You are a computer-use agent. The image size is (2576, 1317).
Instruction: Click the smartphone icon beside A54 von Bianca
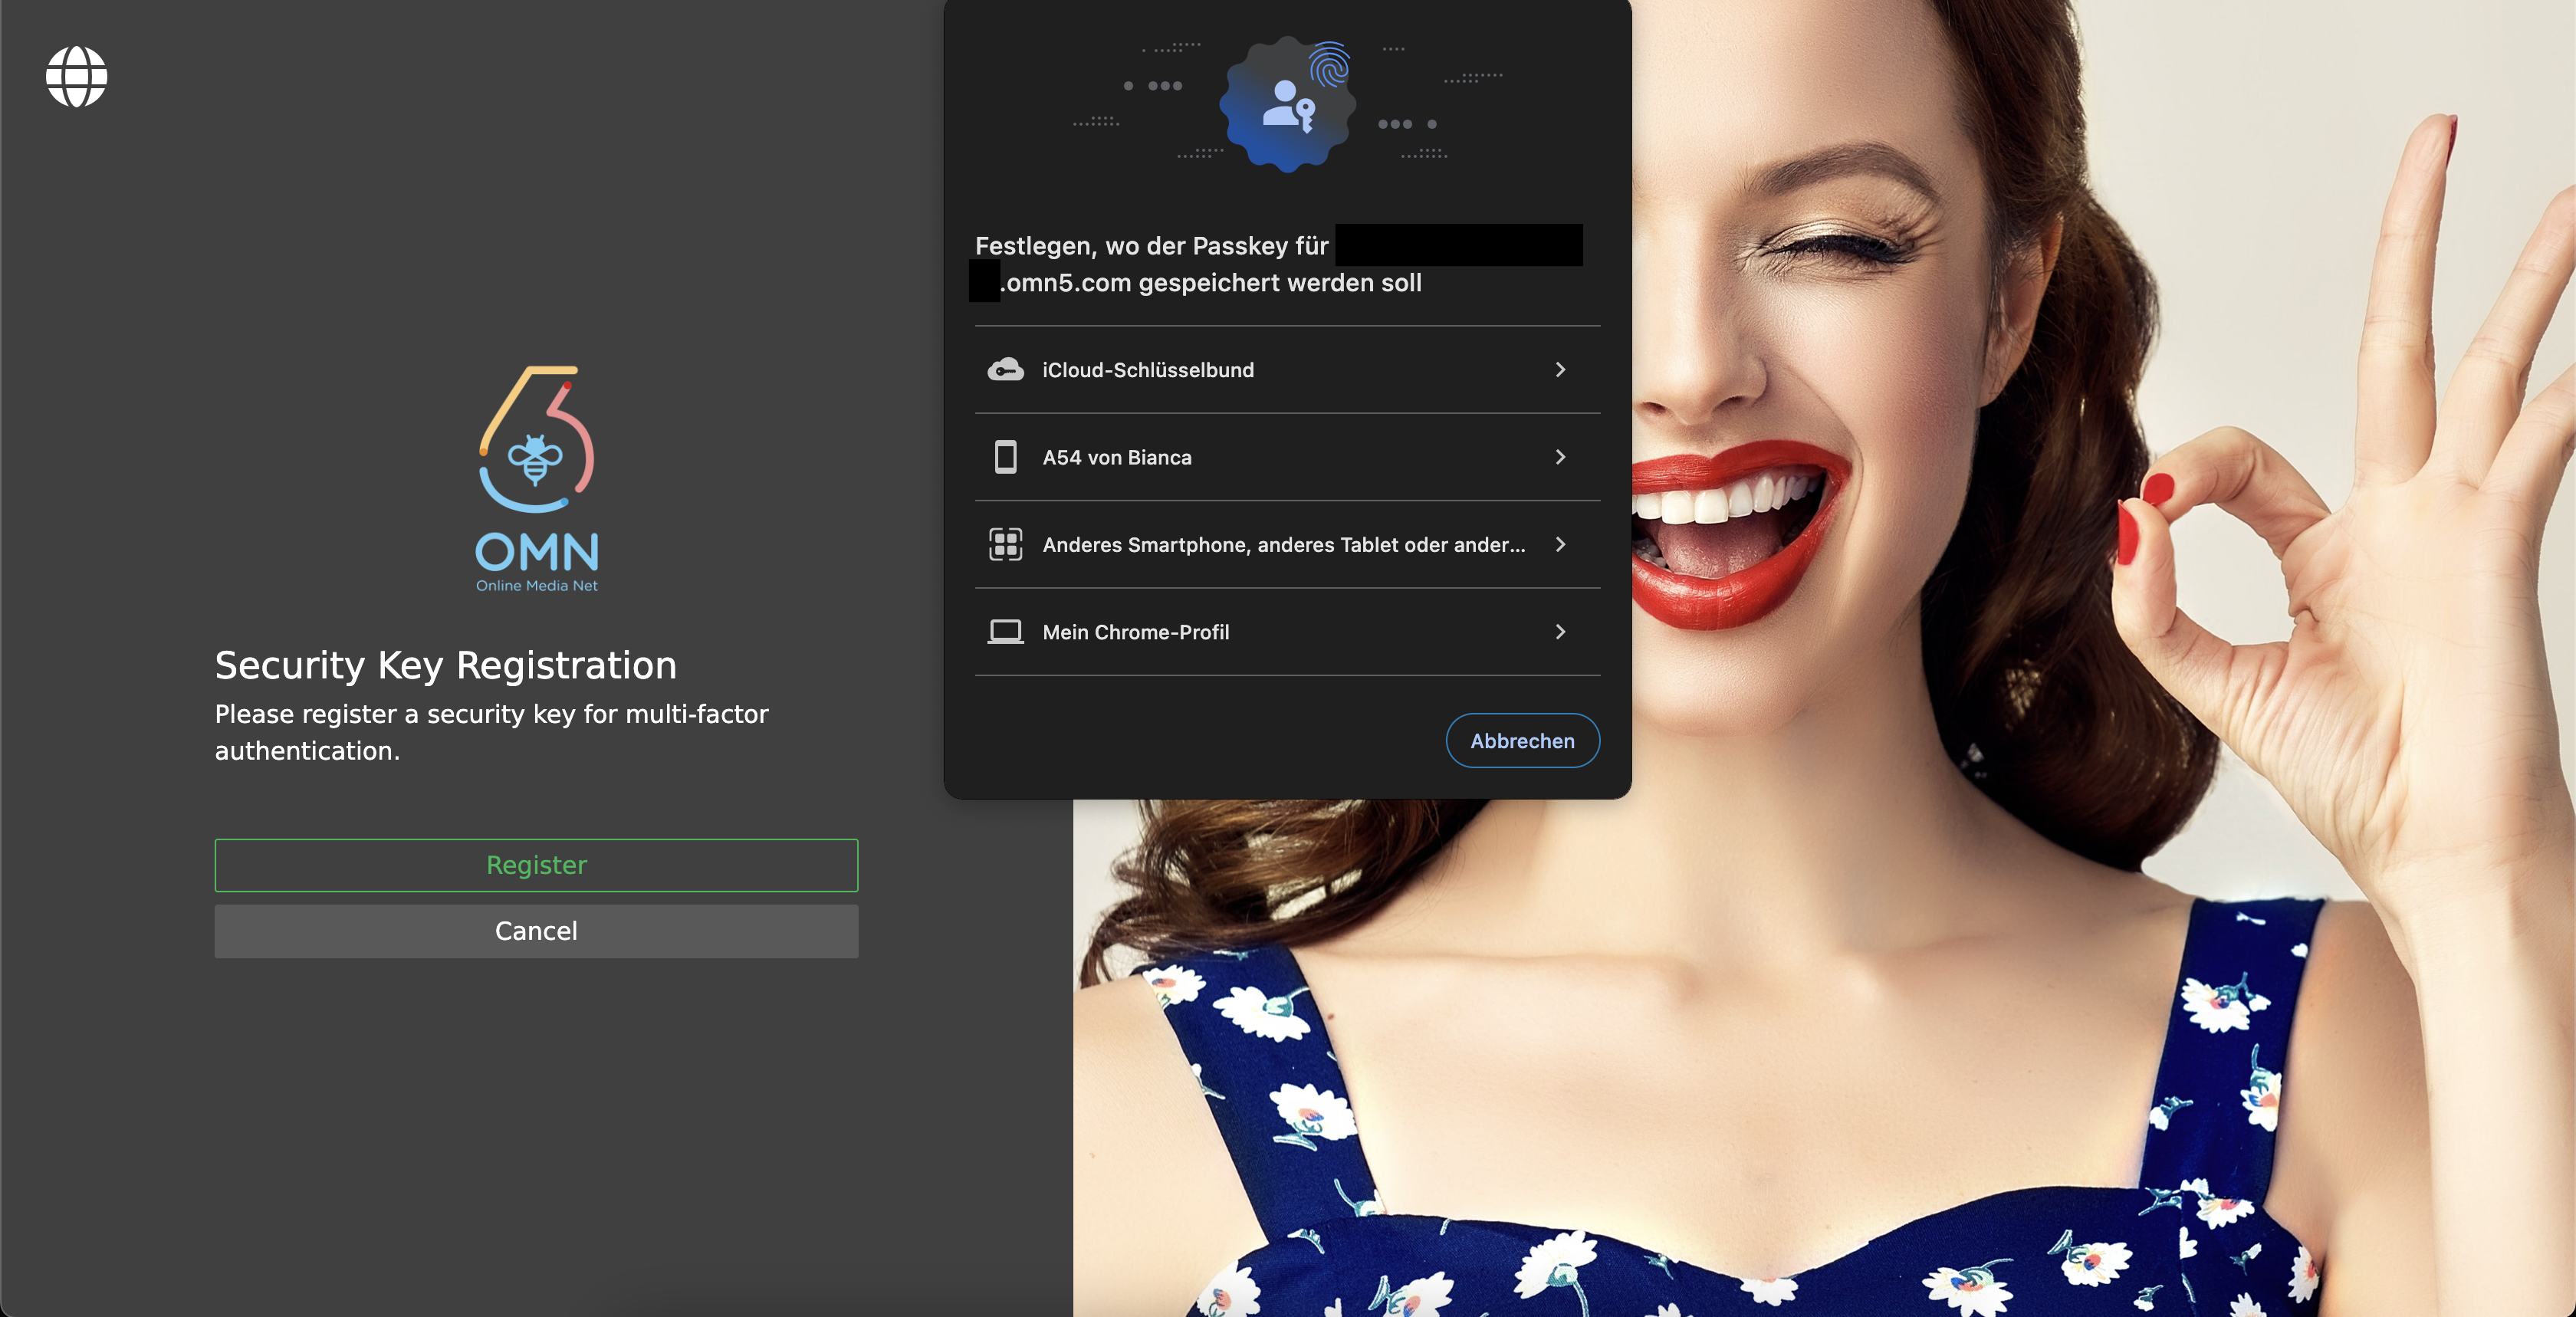pyautogui.click(x=1007, y=457)
